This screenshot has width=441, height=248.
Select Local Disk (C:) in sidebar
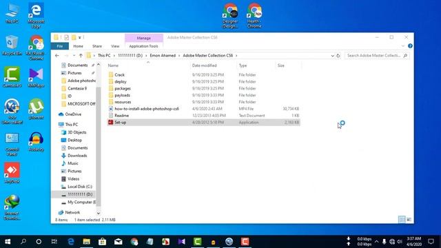tap(80, 187)
